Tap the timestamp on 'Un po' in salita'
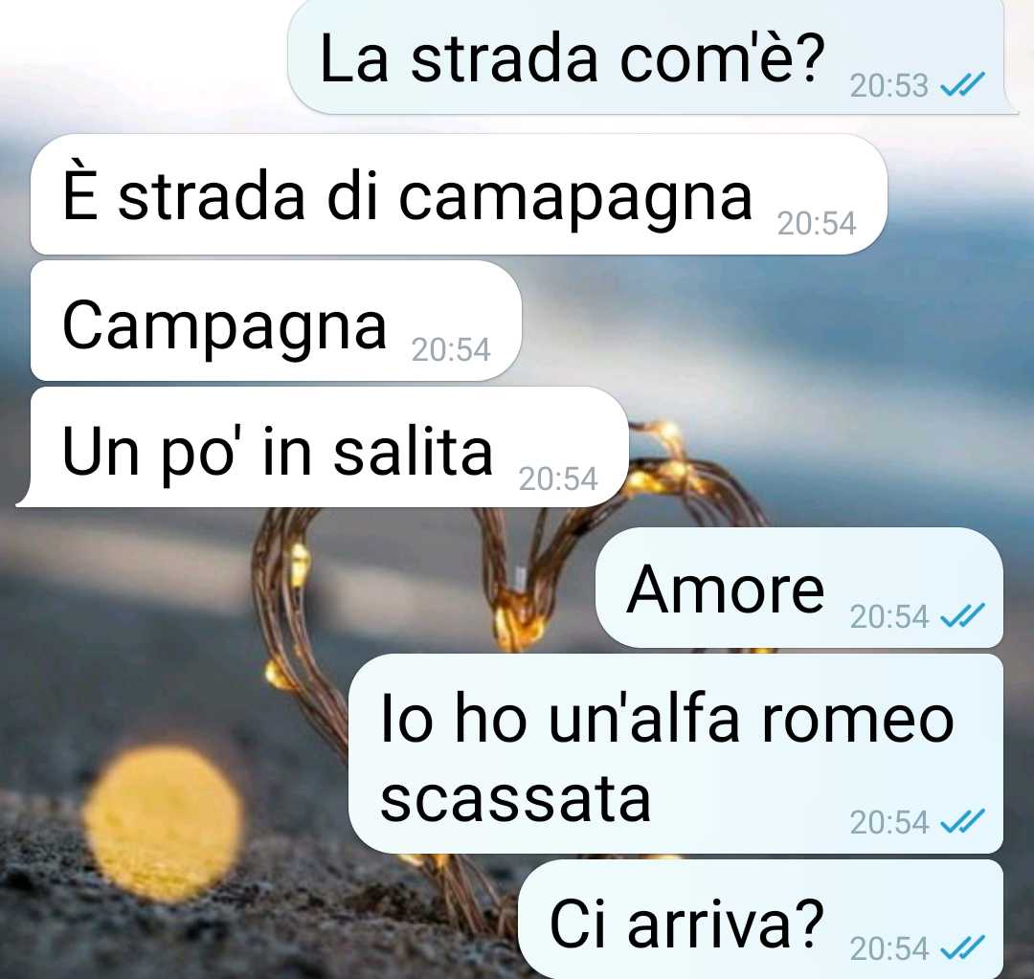Viewport: 1034px width, 979px height. point(558,478)
